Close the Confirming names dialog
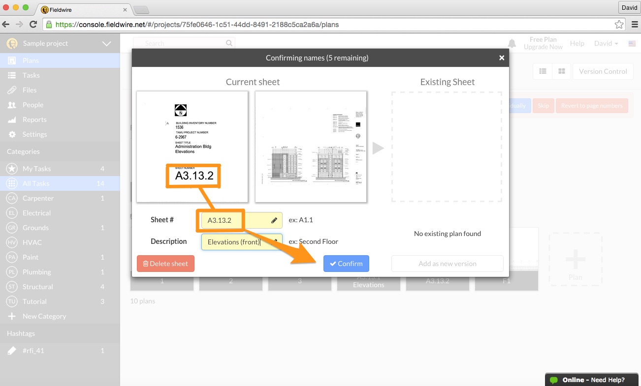This screenshot has width=641, height=386. click(x=502, y=58)
